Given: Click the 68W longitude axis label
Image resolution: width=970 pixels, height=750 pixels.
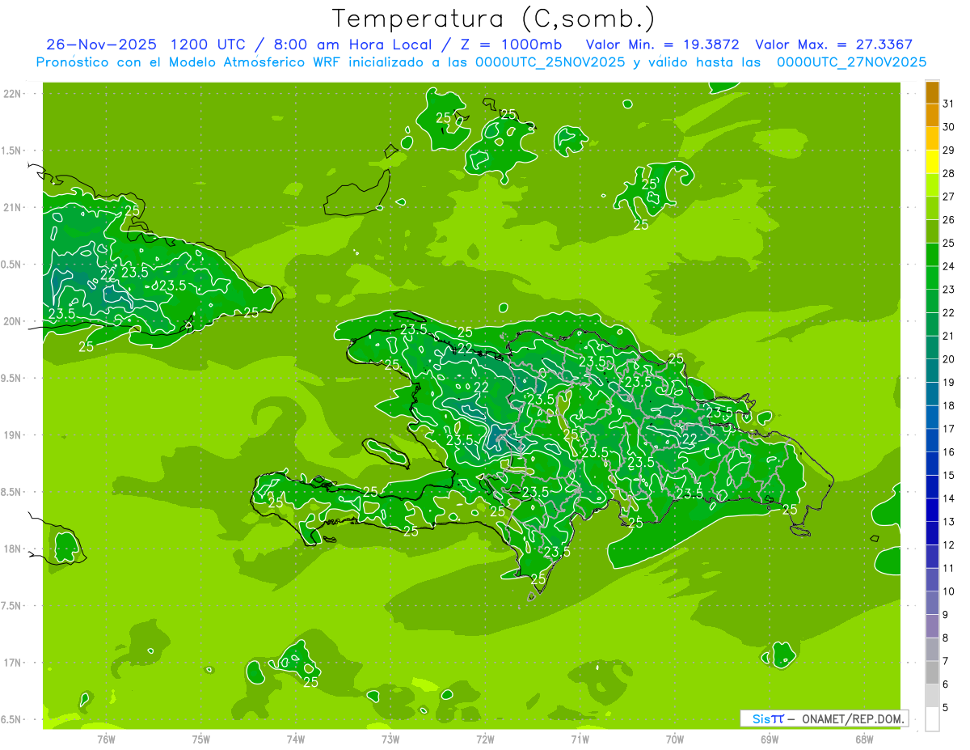Looking at the screenshot, I should pos(863,739).
